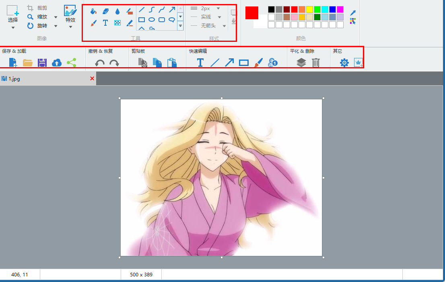445x282 pixels.
Task: Click the first 剪贴板 icon with checkmark
Action: [x=143, y=63]
